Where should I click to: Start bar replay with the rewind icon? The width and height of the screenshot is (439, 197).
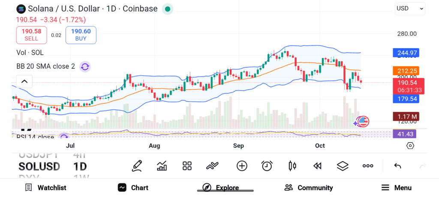(x=317, y=166)
